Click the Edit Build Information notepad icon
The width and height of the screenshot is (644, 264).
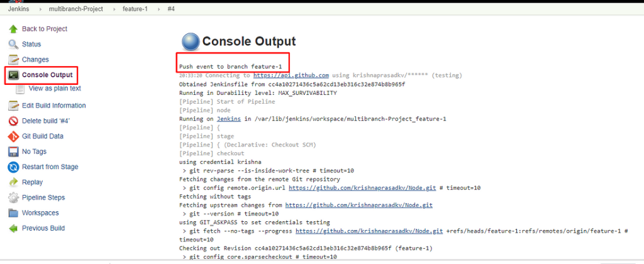pos(14,106)
